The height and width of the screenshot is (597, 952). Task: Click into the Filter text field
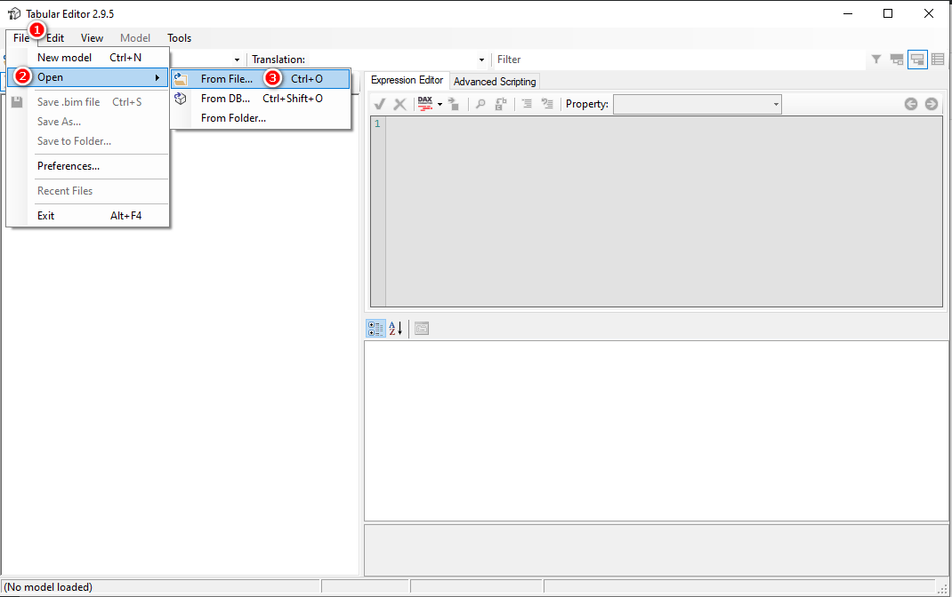pyautogui.click(x=680, y=60)
